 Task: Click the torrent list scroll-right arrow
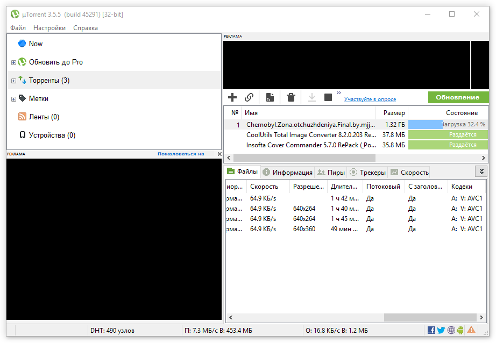(483, 158)
